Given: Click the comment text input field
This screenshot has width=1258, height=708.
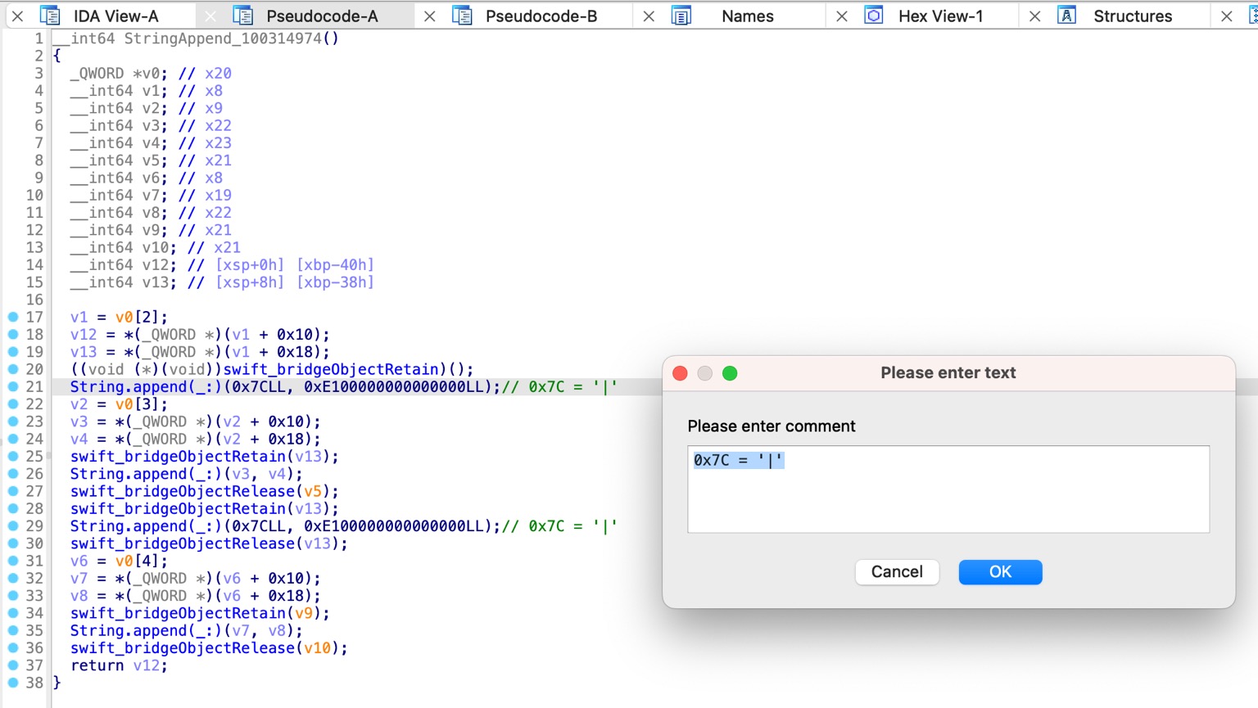Looking at the screenshot, I should [948, 489].
